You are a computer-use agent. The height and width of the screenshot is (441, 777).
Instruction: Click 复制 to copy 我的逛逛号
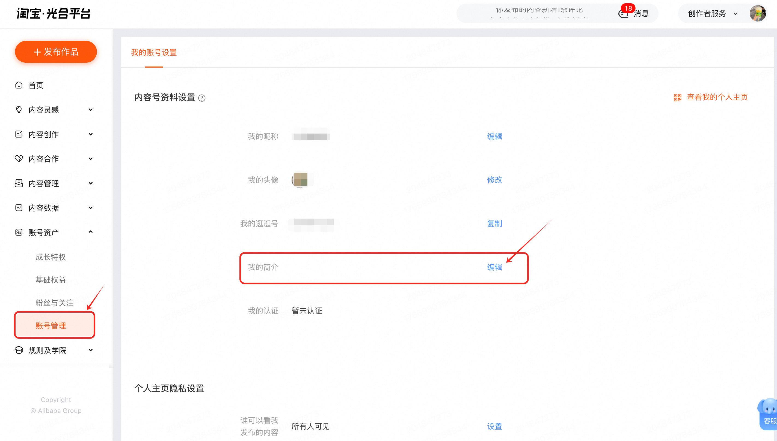[x=494, y=223]
